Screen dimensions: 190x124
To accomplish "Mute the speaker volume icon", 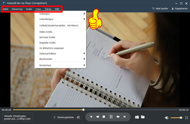I will click(167, 118).
